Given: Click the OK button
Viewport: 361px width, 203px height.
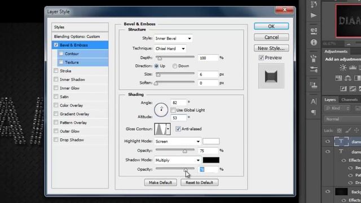Looking at the screenshot, I should coord(271,27).
